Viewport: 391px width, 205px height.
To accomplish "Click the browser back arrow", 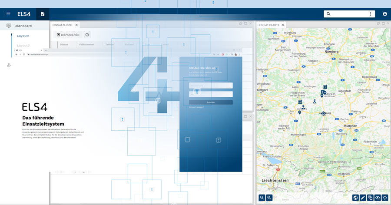I will pos(17,54).
